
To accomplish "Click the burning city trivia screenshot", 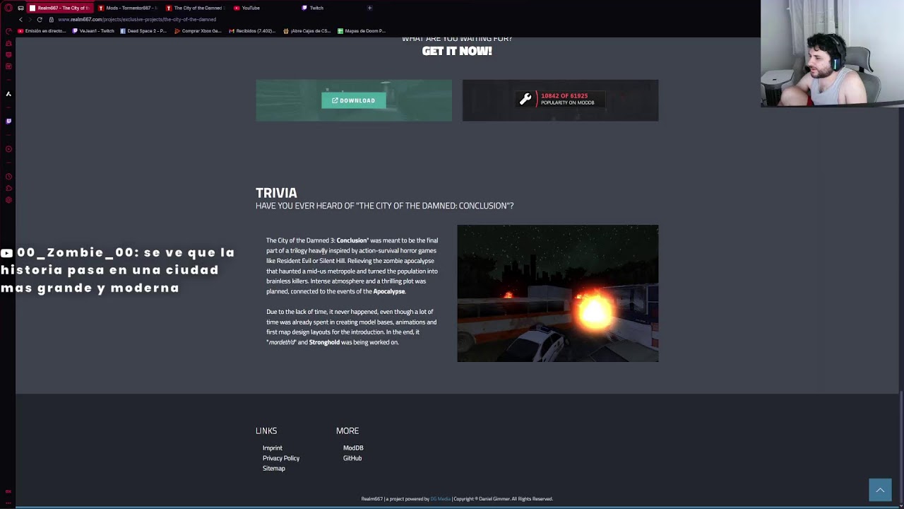I will [x=558, y=293].
